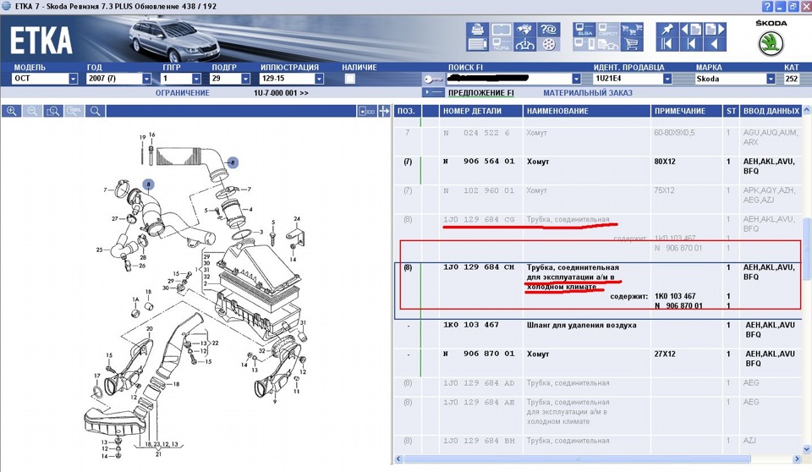Click the НАИМЕНОВАНИЕ column header
The height and width of the screenshot is (472, 812).
point(586,111)
